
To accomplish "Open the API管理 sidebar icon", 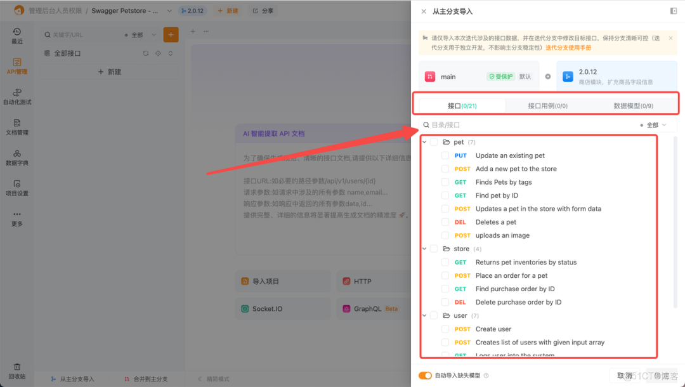I will click(x=16, y=63).
